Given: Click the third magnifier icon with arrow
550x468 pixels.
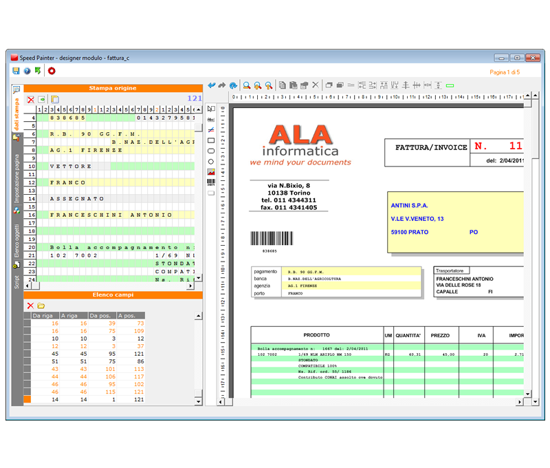Looking at the screenshot, I should (x=269, y=85).
